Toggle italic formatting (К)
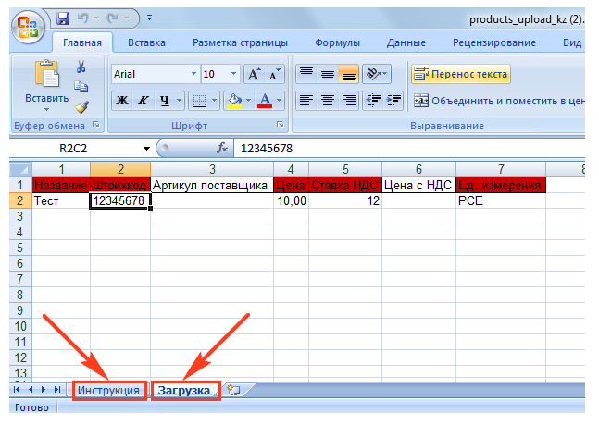 coord(144,101)
